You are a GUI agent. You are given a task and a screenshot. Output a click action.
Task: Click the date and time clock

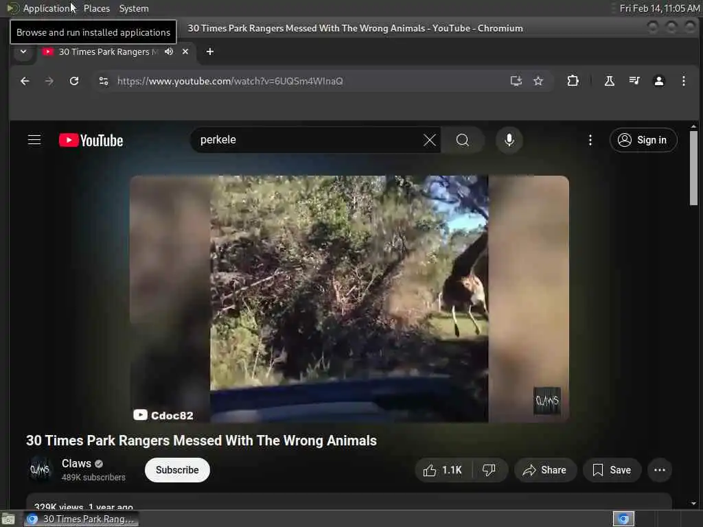659,8
